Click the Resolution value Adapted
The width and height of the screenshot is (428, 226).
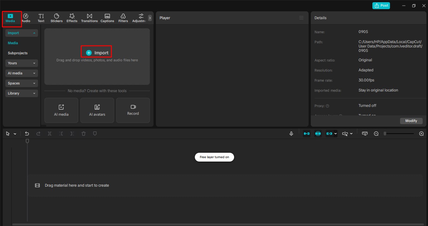point(366,70)
